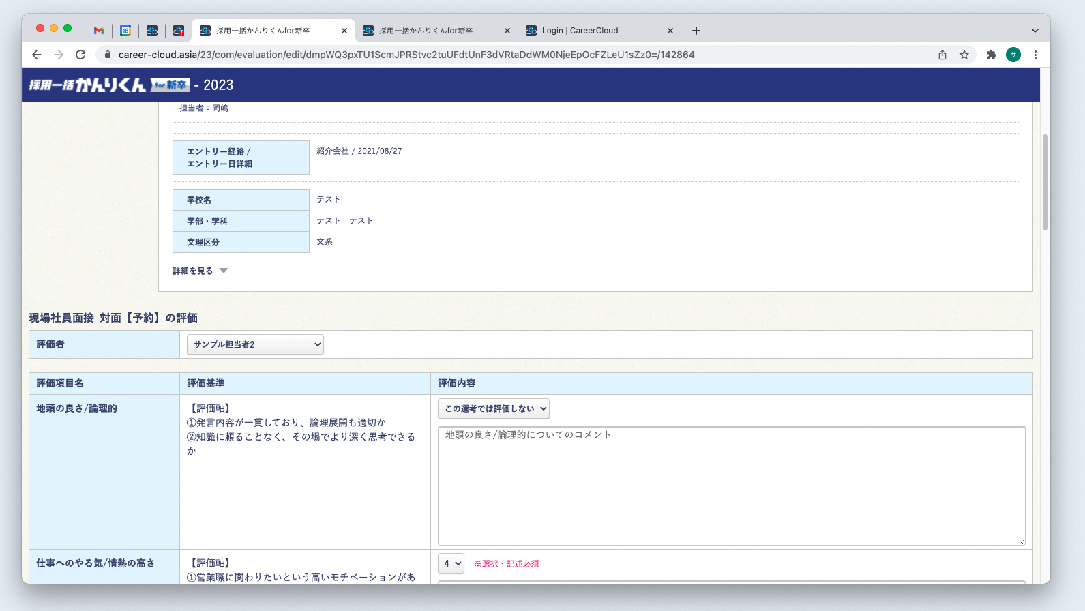Open the pinned Gmail tab
Image resolution: width=1085 pixels, height=611 pixels.
[99, 31]
